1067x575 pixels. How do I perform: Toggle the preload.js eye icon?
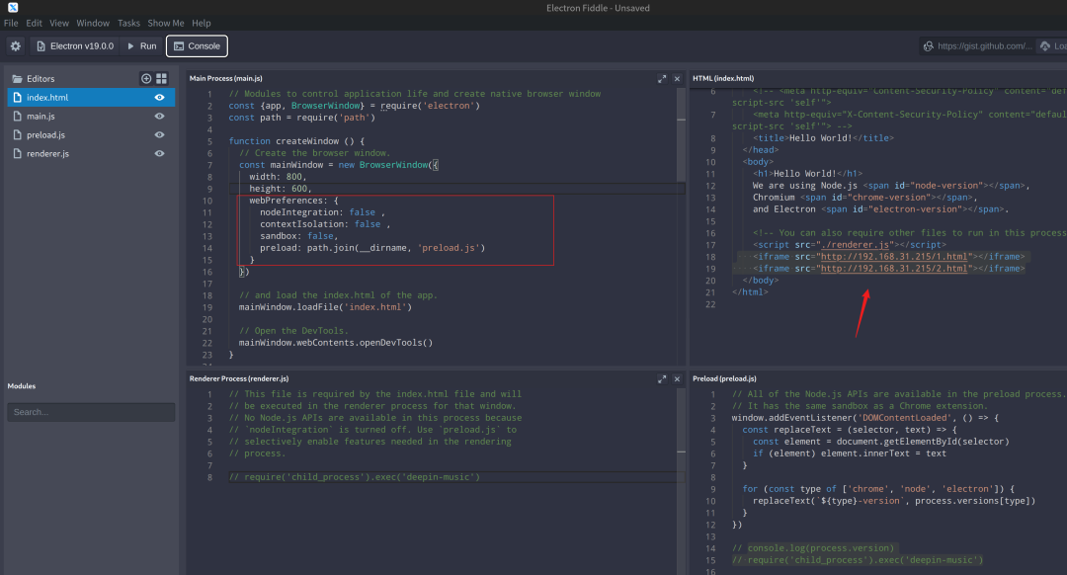(159, 135)
